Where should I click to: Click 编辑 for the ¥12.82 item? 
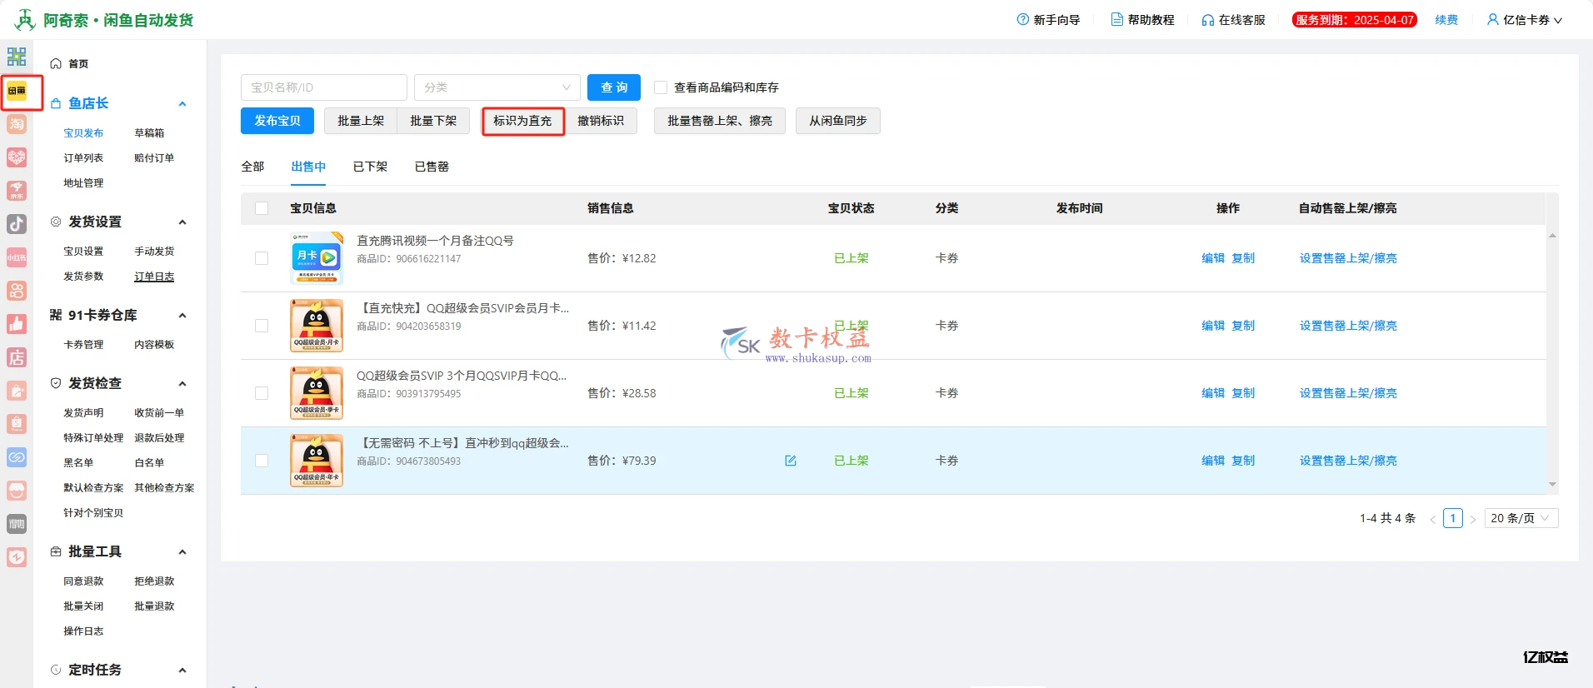1213,258
